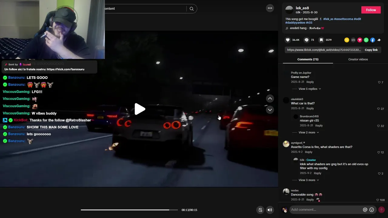The height and width of the screenshot is (218, 388).
Task: Post comment with red arrow button
Action: [x=381, y=210]
